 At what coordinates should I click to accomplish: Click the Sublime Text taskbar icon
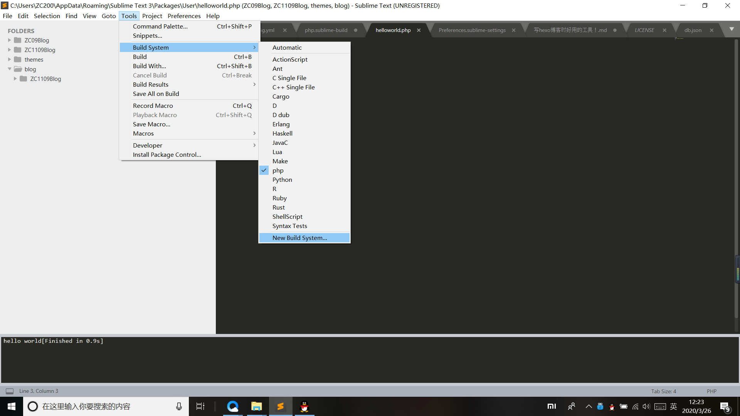coord(280,406)
